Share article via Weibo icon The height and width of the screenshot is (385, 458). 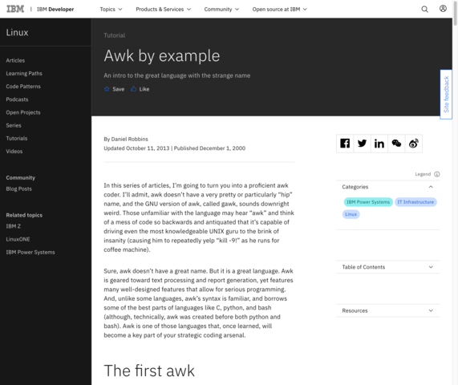tap(414, 144)
